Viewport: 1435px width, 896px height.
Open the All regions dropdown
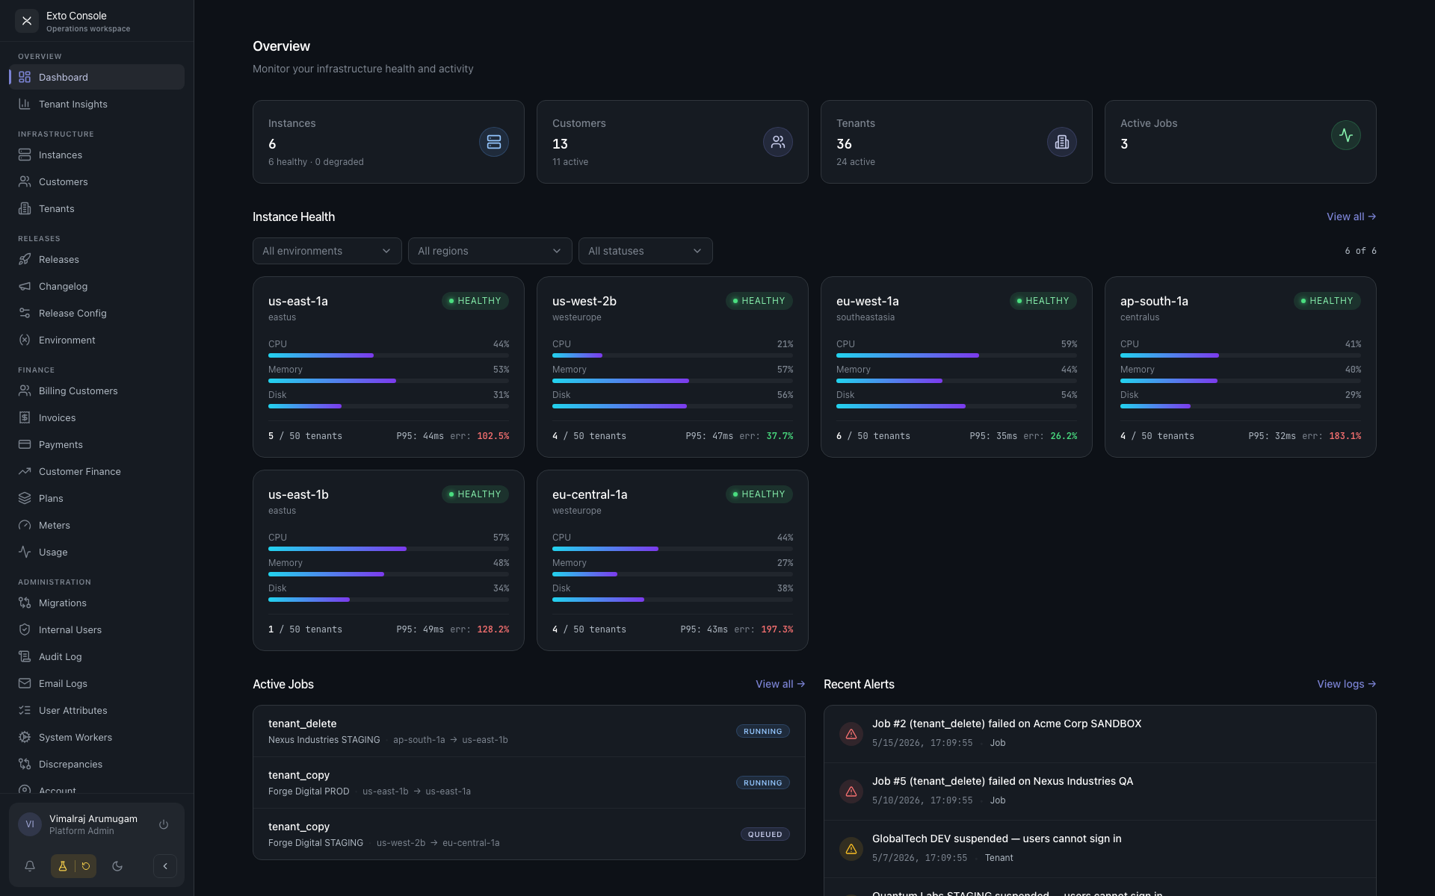(x=490, y=251)
